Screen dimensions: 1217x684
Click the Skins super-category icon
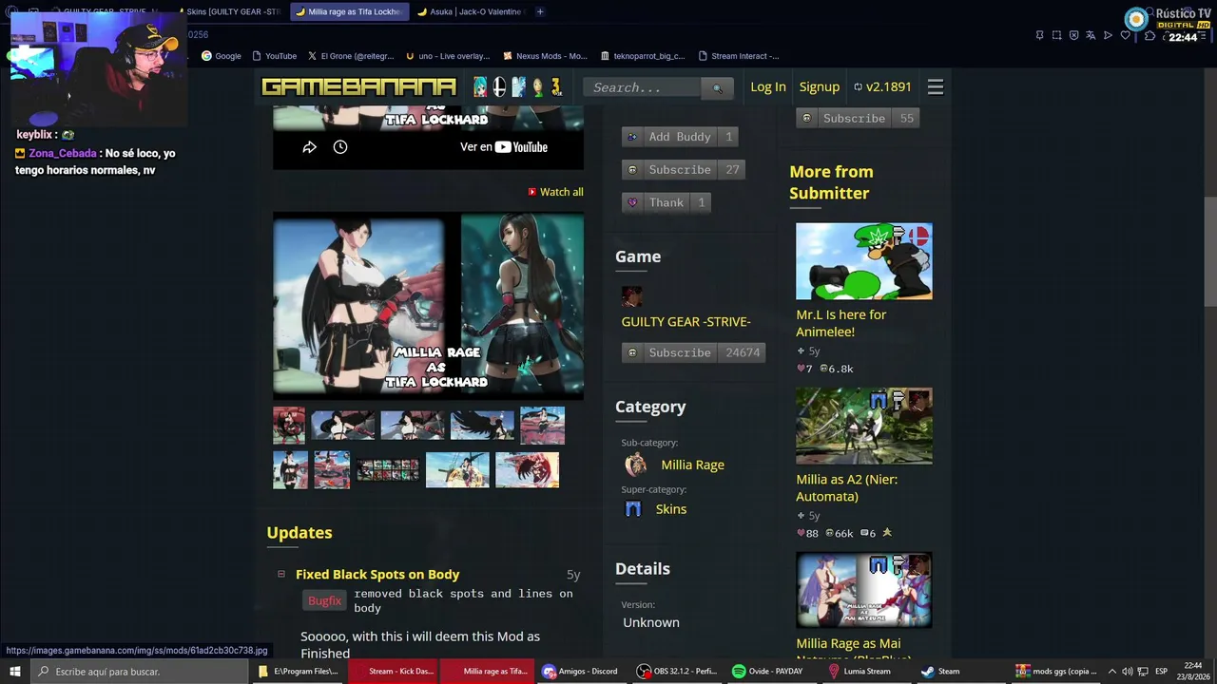633,509
